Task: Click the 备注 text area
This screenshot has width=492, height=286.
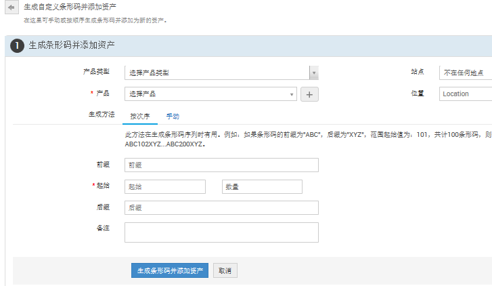Action: click(221, 232)
